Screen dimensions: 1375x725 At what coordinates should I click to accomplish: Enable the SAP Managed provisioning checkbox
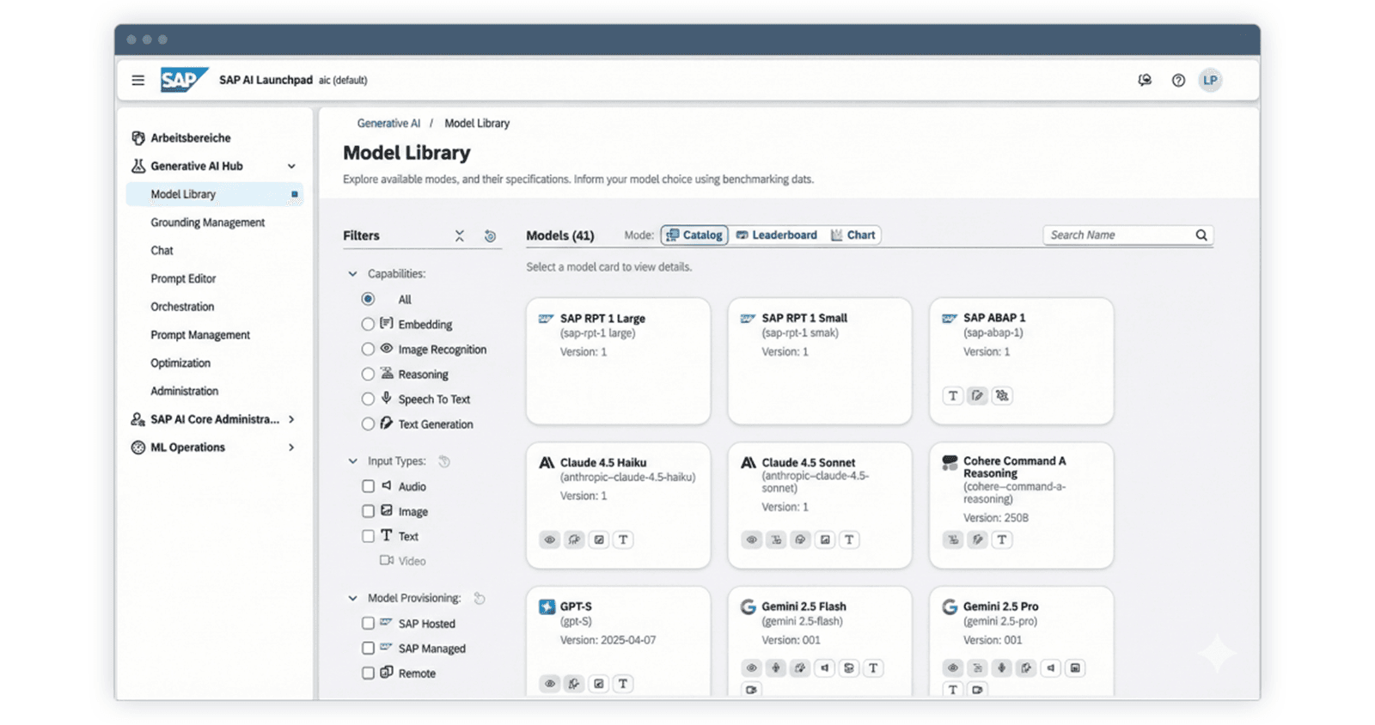[x=368, y=649]
